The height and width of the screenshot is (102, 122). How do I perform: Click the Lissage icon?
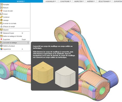click(1, 20)
